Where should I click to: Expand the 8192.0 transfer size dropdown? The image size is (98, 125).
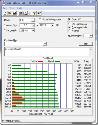point(52,25)
